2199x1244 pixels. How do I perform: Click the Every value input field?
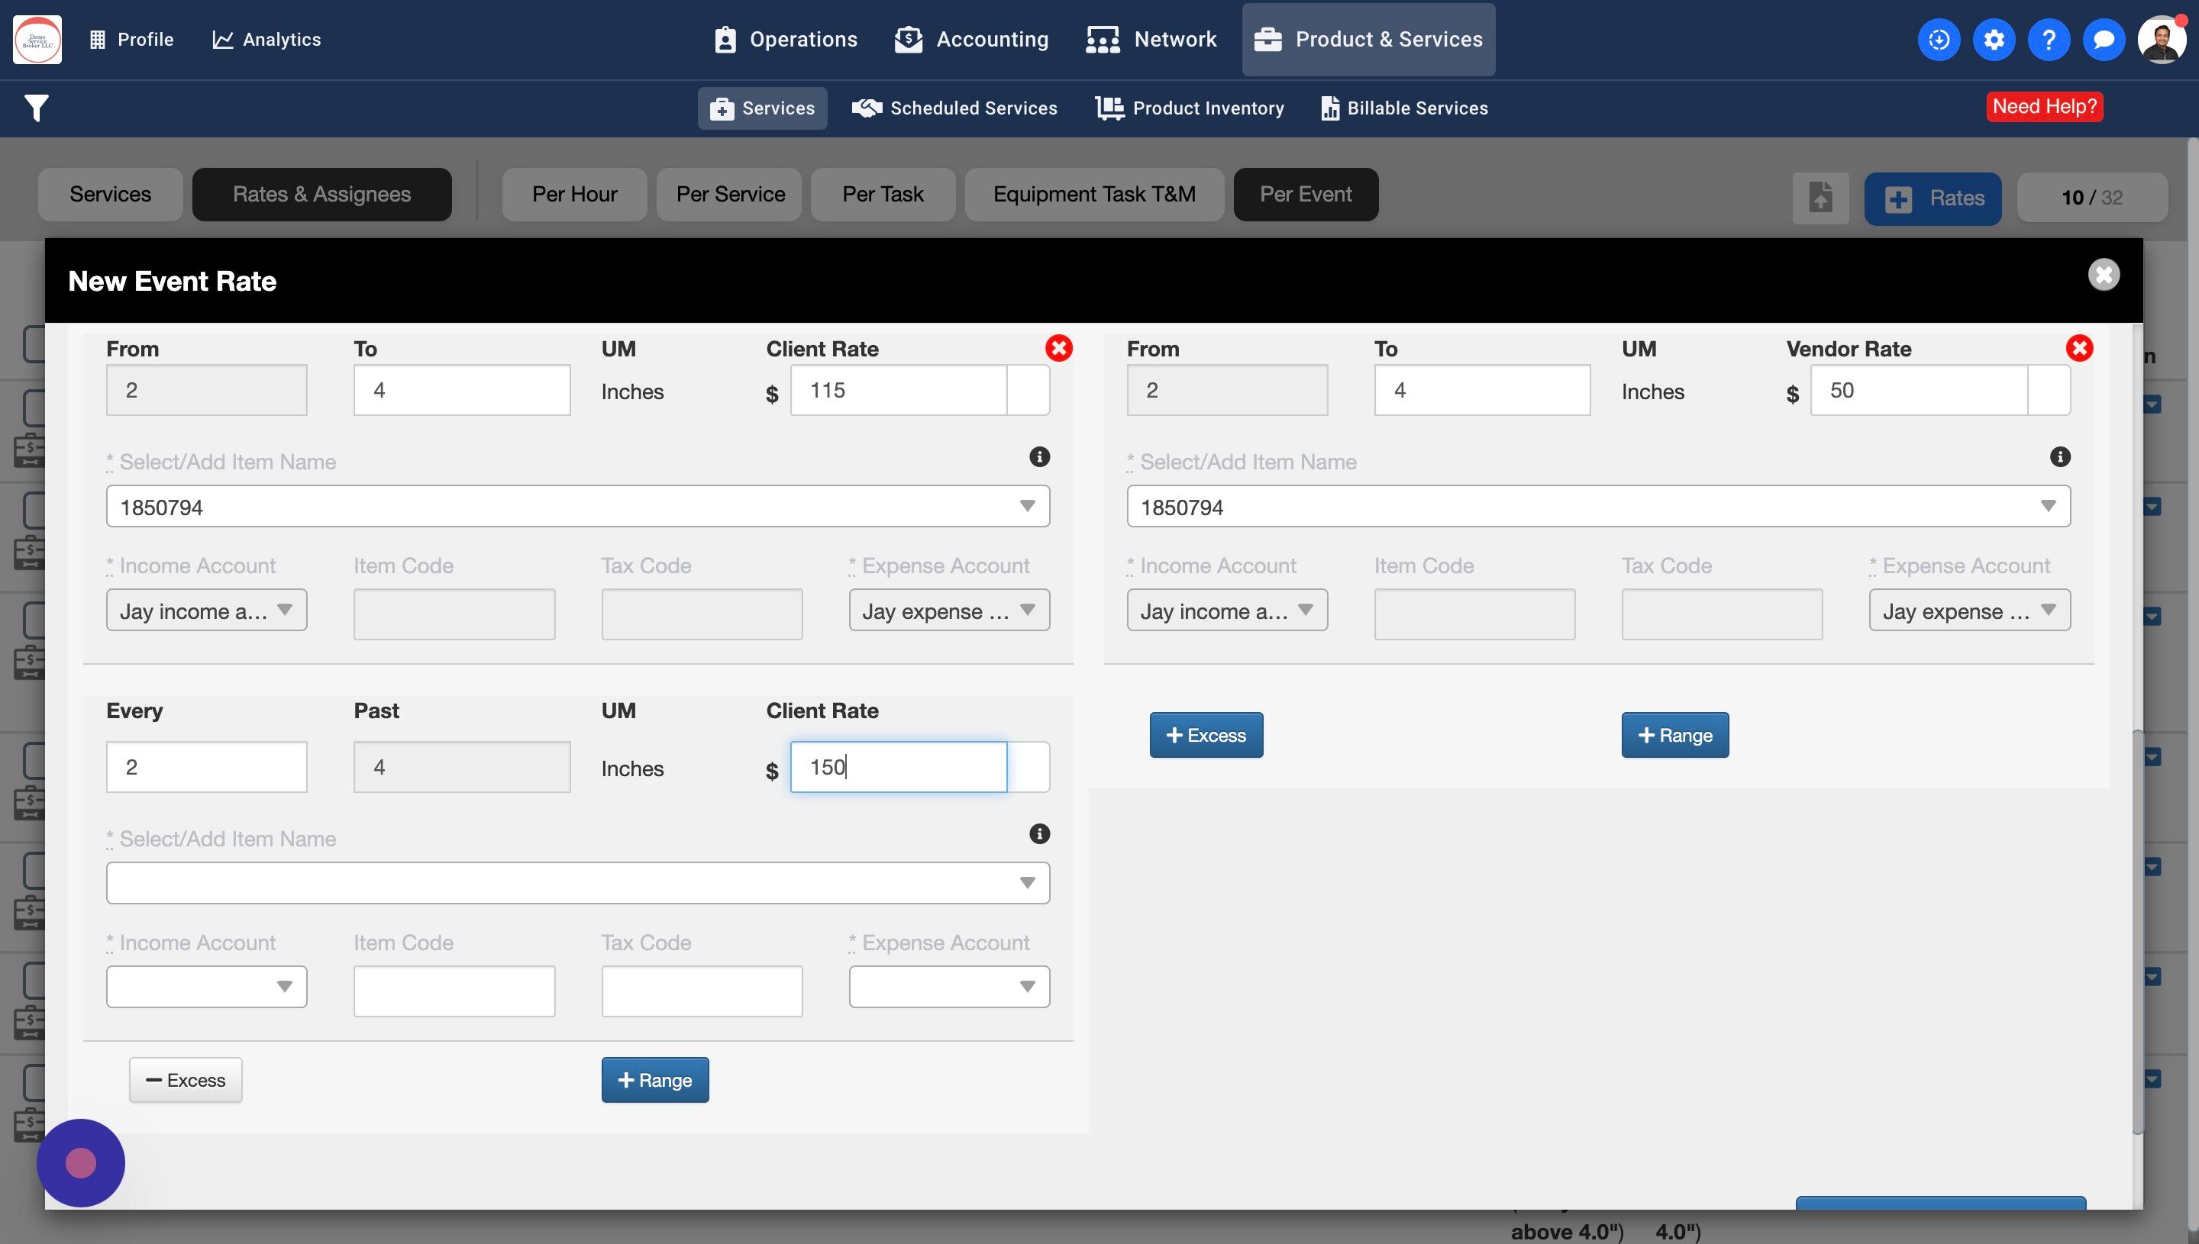click(x=206, y=767)
